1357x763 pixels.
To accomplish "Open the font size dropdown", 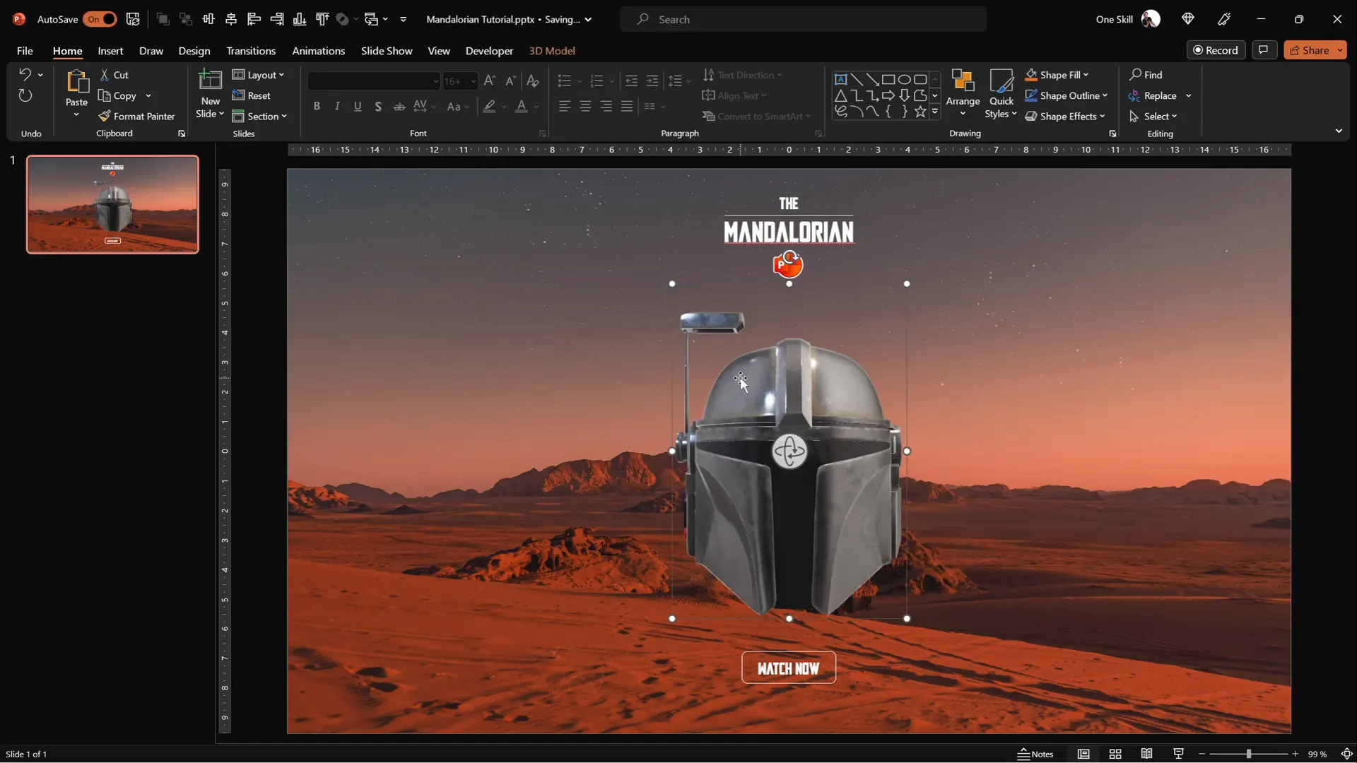I will [473, 81].
